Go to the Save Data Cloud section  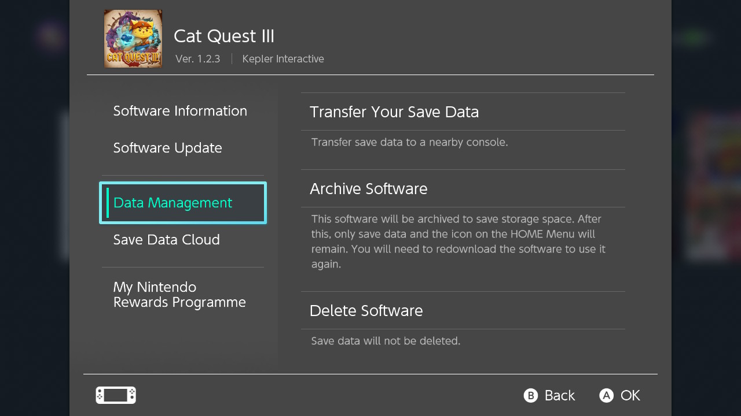pos(167,240)
